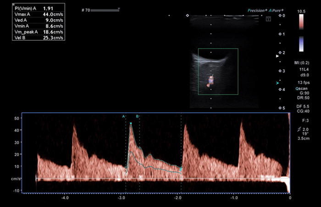The width and height of the screenshot is (321, 207).
Task: Click the CG:40 color gain value
Action: coord(303,111)
